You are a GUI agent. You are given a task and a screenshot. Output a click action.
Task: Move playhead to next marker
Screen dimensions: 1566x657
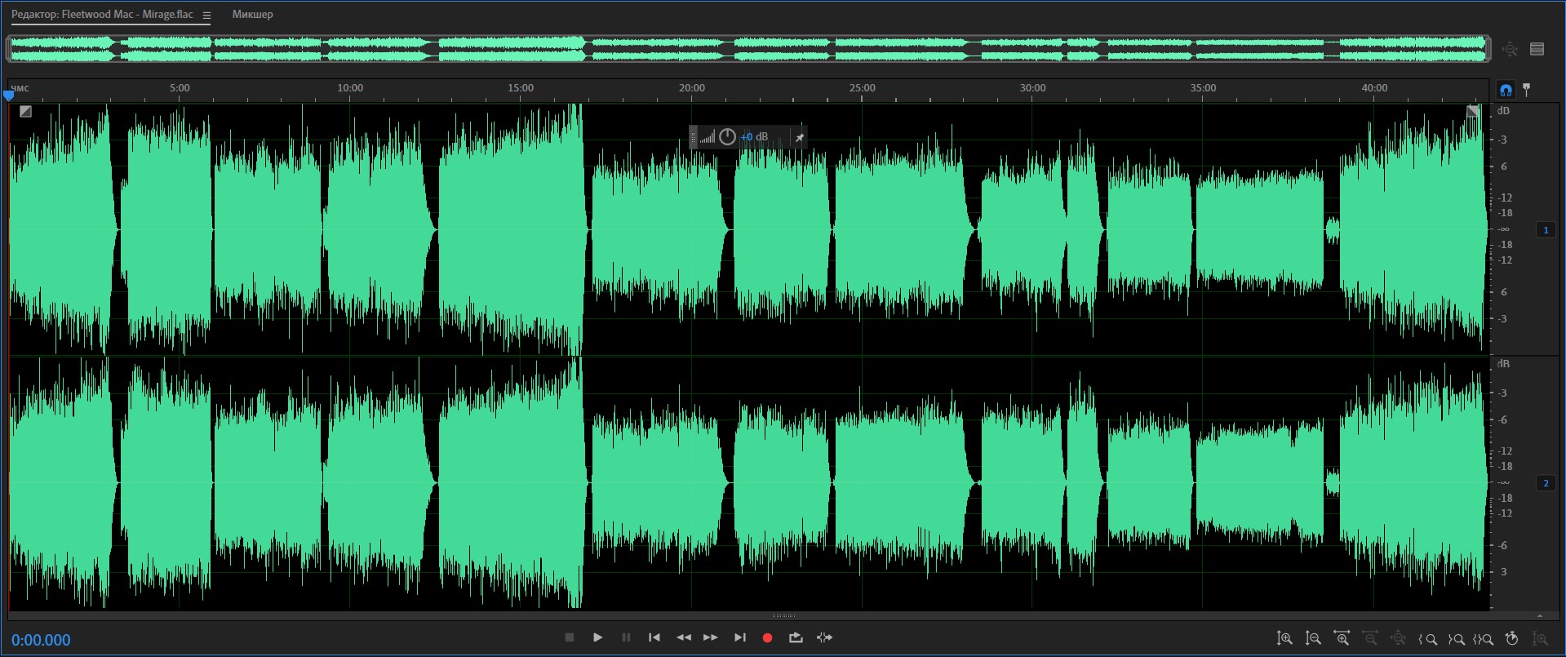click(x=740, y=637)
